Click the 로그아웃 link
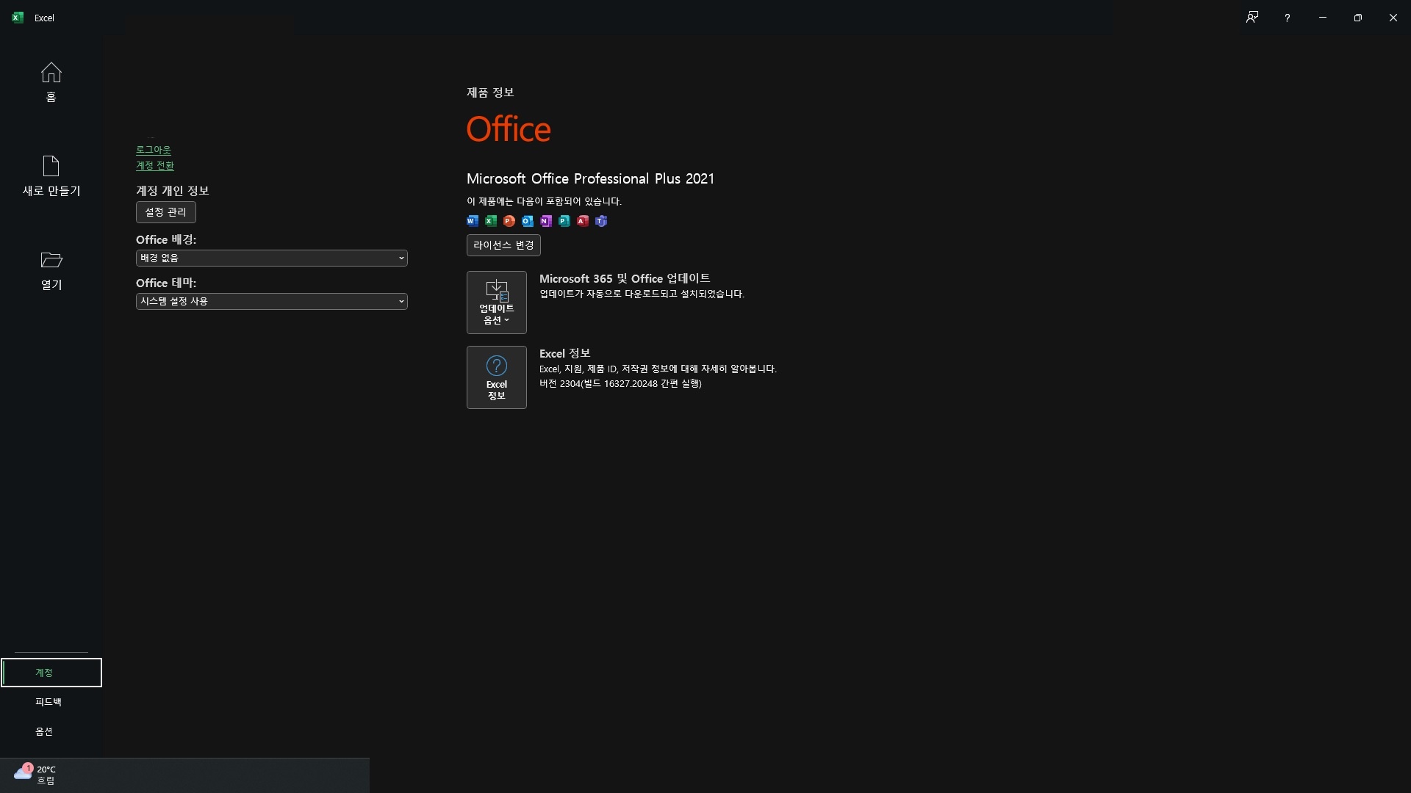Screen dimensions: 1411x793 154,150
